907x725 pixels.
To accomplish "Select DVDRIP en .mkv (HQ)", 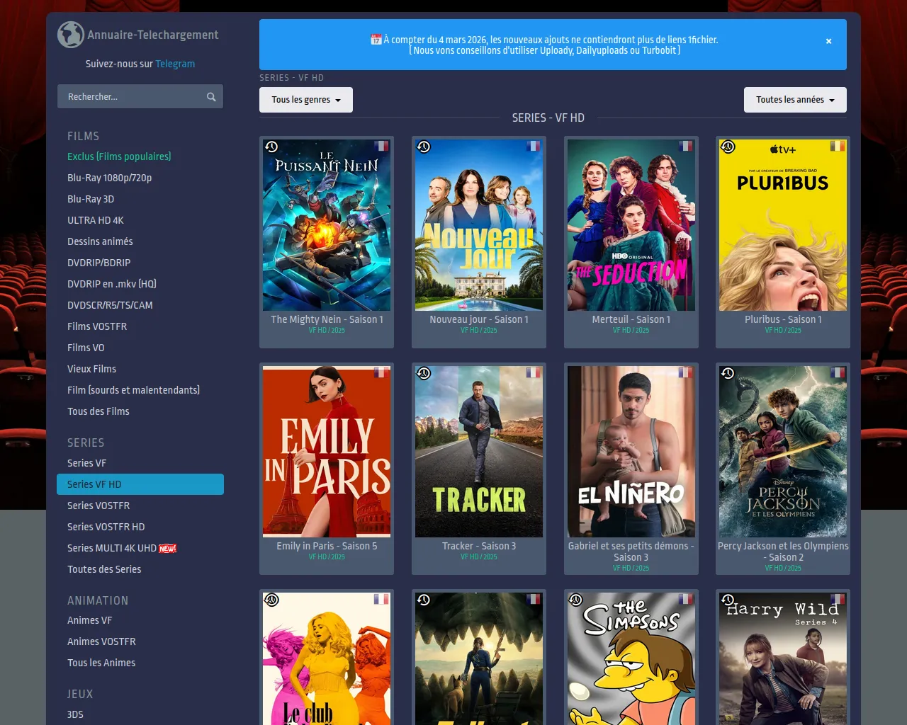I will pyautogui.click(x=112, y=284).
